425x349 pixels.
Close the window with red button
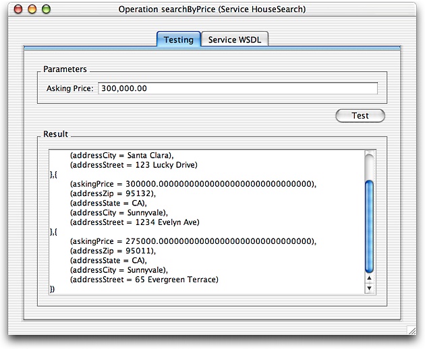(18, 9)
